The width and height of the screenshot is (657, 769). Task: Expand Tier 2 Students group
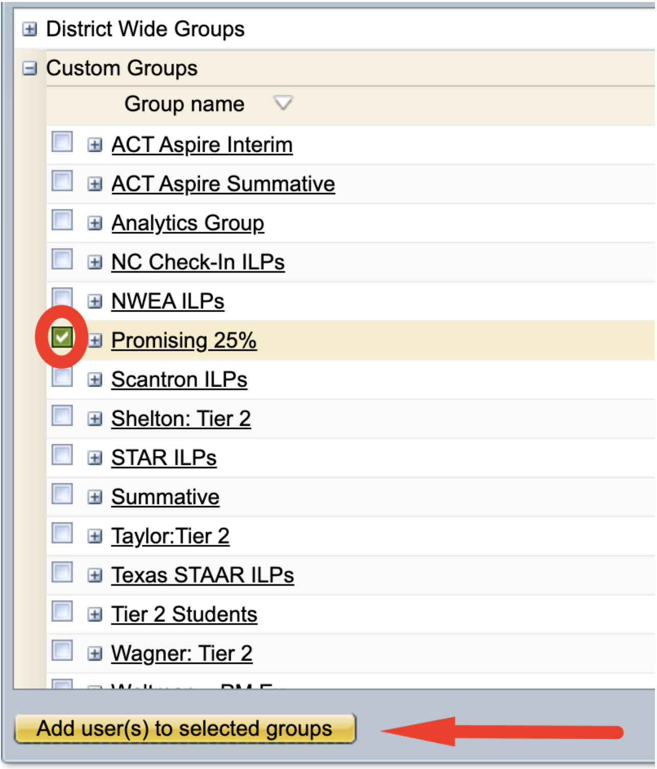click(95, 614)
